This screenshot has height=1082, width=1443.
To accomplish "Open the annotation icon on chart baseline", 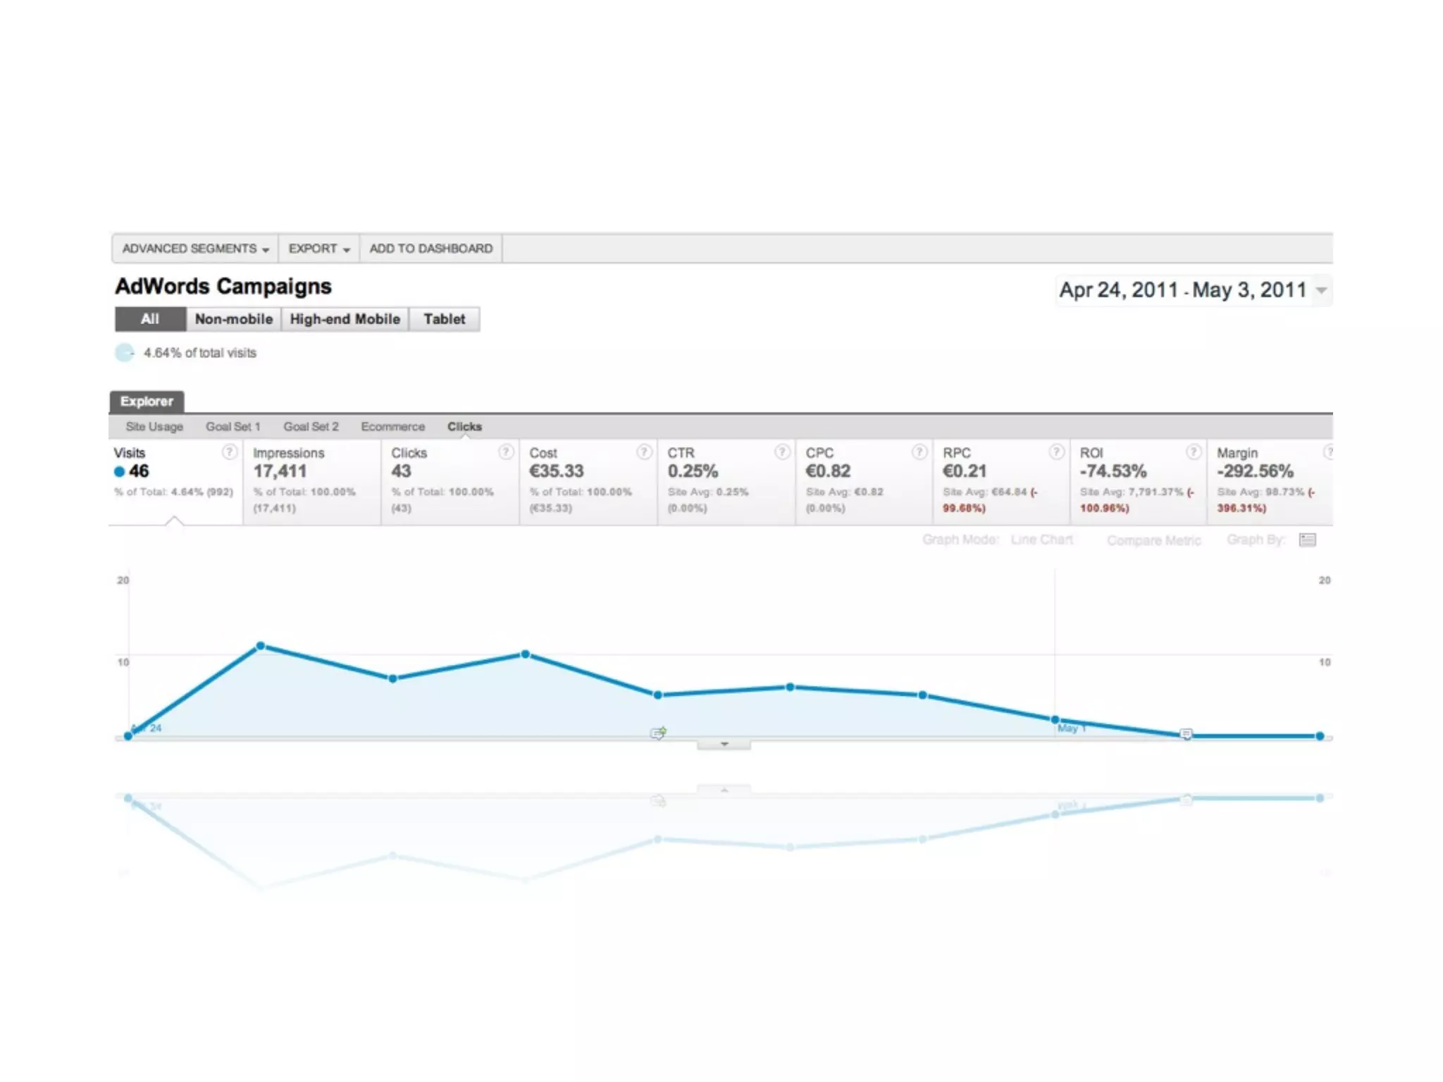I will click(x=657, y=733).
